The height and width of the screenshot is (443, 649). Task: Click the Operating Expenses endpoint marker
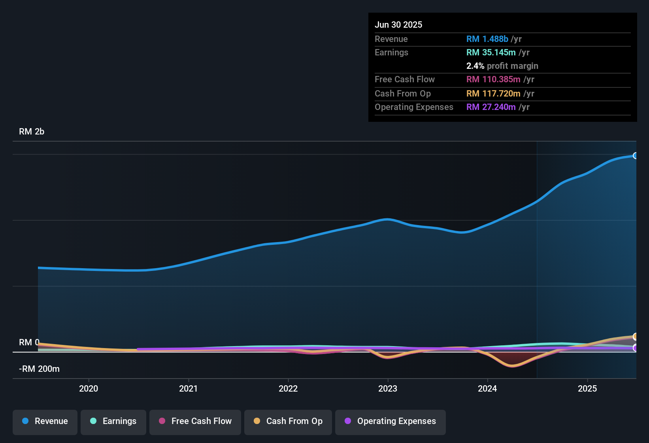636,348
